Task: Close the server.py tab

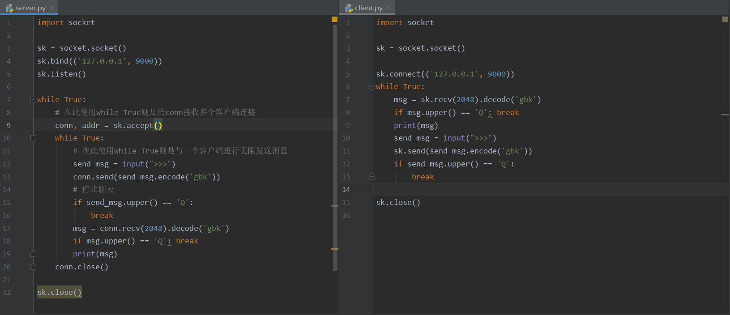Action: click(51, 8)
